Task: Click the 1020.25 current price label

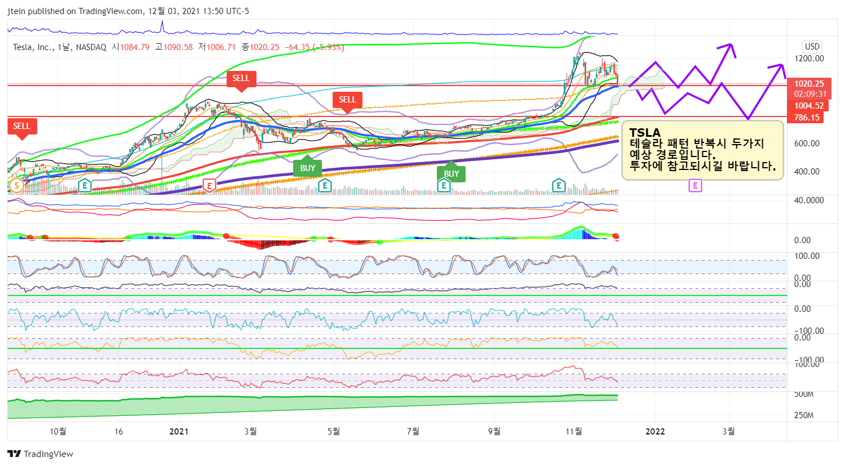Action: tap(809, 84)
